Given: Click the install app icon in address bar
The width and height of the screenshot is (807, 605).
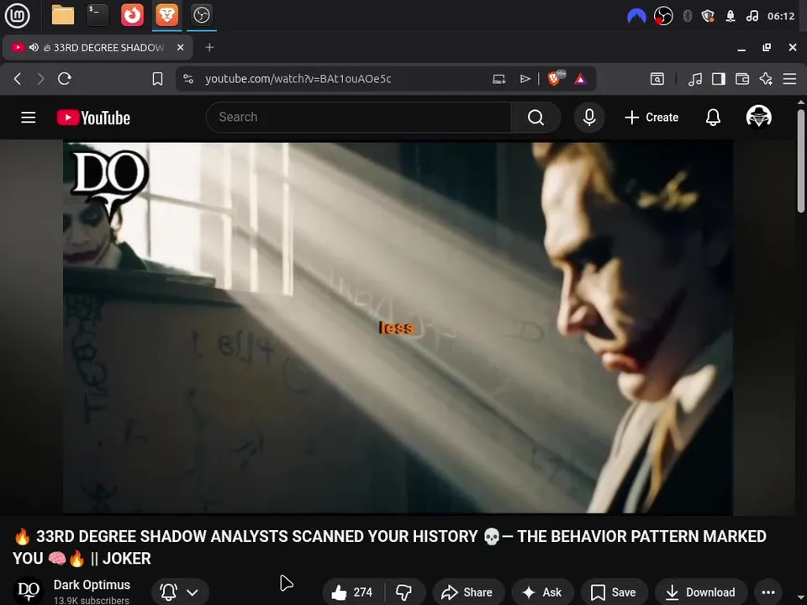Looking at the screenshot, I should (x=498, y=79).
